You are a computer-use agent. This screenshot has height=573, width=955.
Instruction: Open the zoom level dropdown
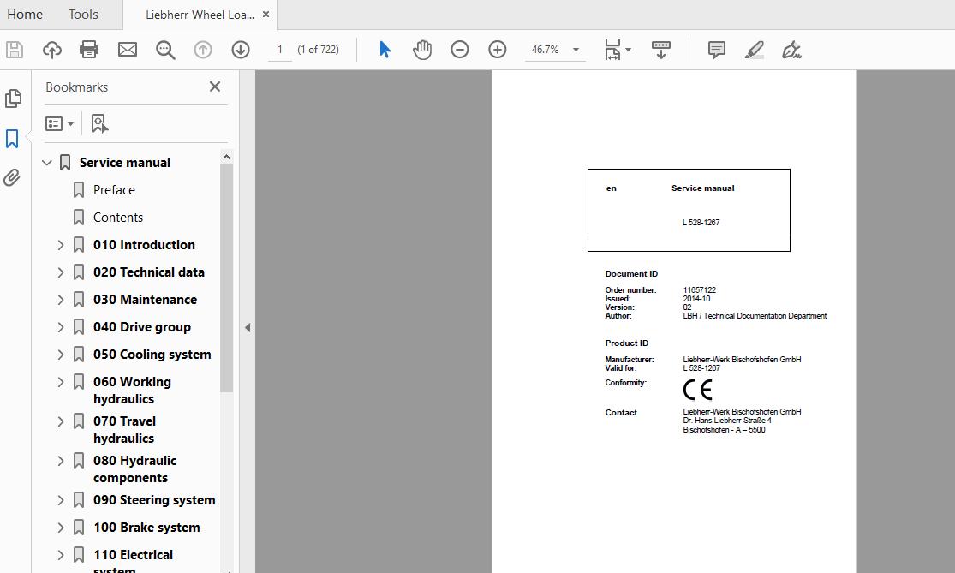pos(576,50)
